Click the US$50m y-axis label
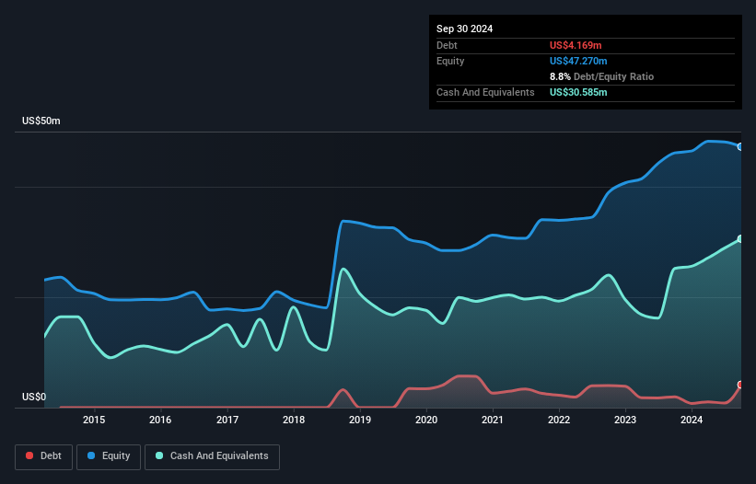756x484 pixels. tap(41, 121)
